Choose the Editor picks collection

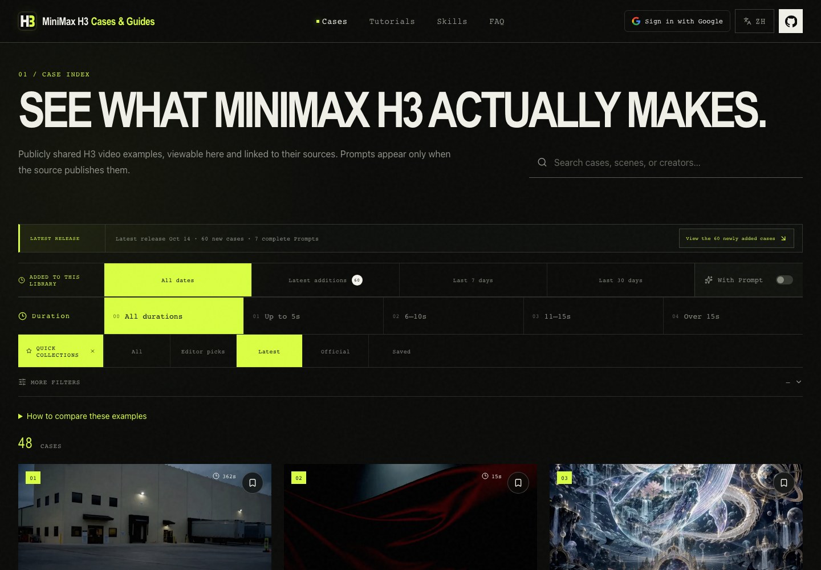[x=203, y=351]
